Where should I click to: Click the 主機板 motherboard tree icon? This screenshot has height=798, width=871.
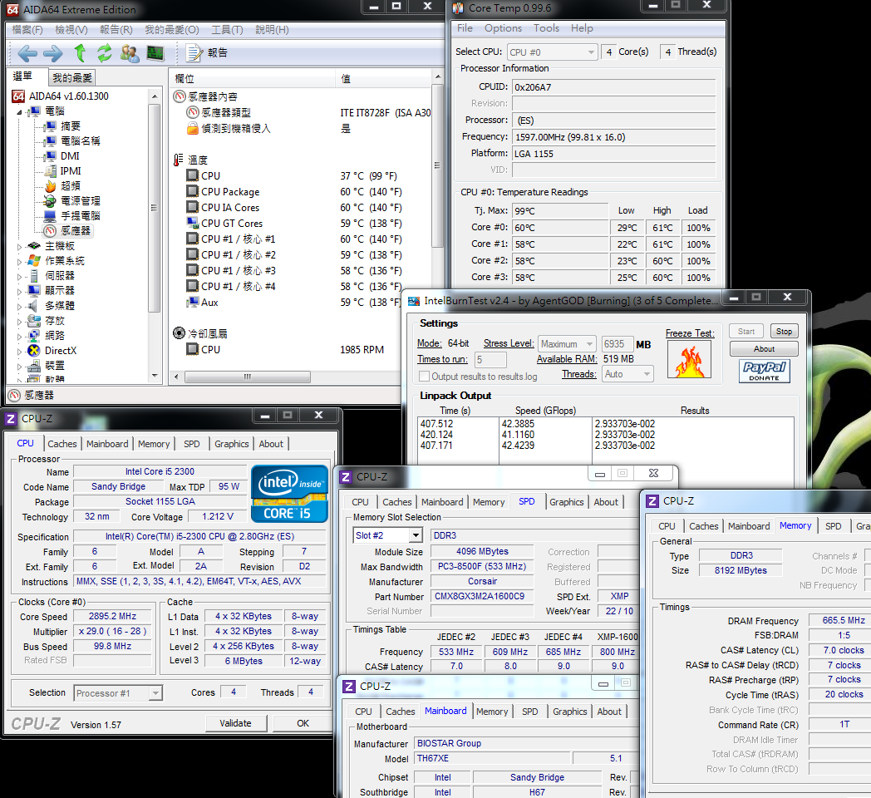(34, 245)
